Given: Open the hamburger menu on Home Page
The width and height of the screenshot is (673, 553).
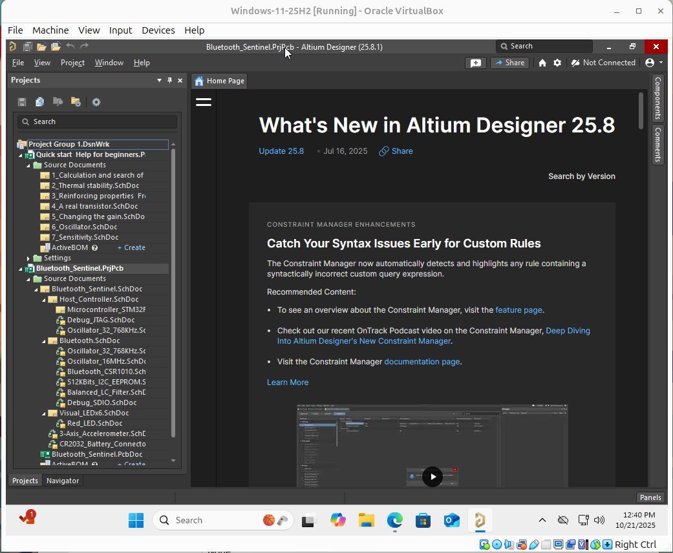Looking at the screenshot, I should [x=204, y=102].
